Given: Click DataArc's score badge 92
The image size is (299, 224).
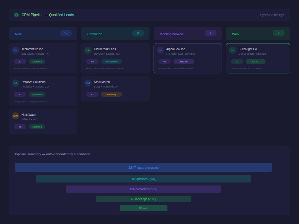Looking at the screenshot, I should click(20, 94).
